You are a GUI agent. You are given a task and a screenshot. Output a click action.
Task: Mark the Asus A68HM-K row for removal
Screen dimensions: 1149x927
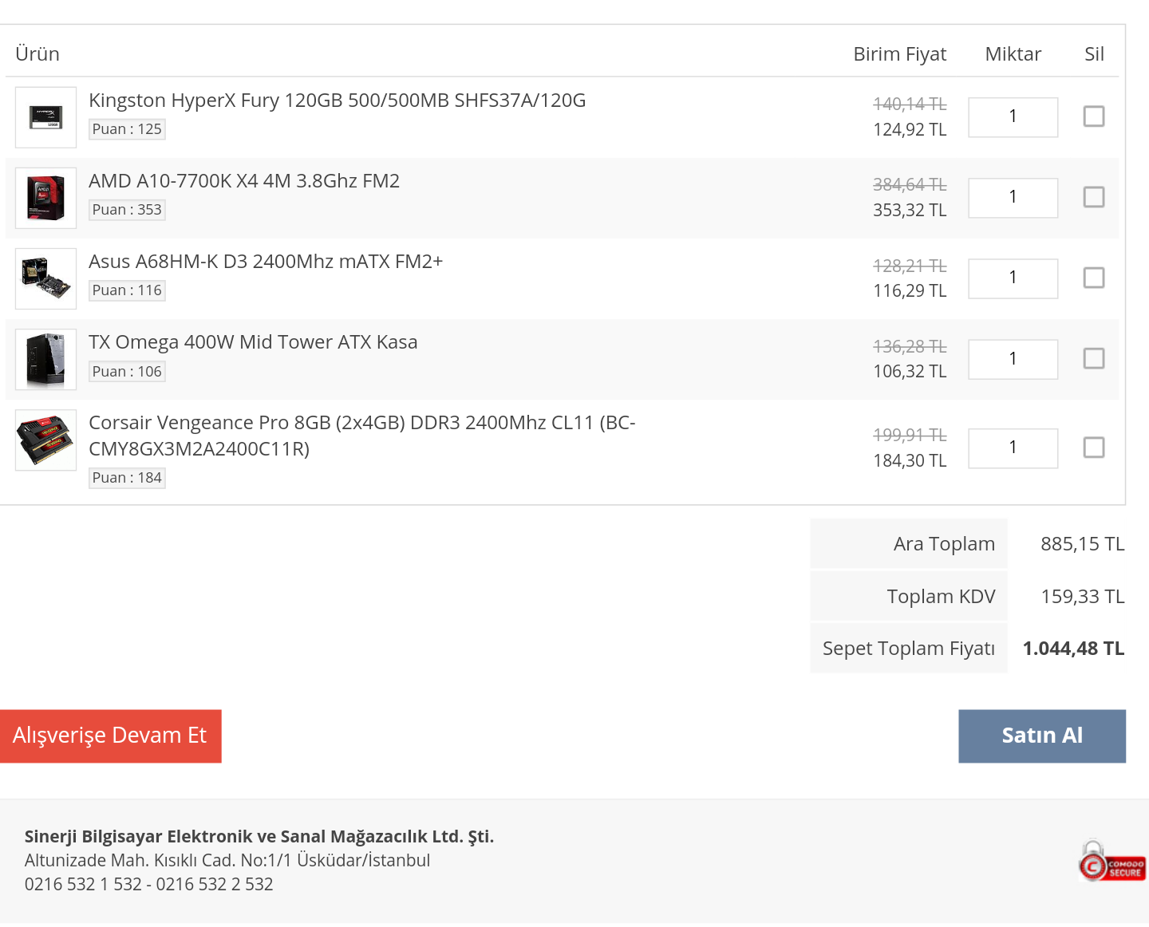1093,278
